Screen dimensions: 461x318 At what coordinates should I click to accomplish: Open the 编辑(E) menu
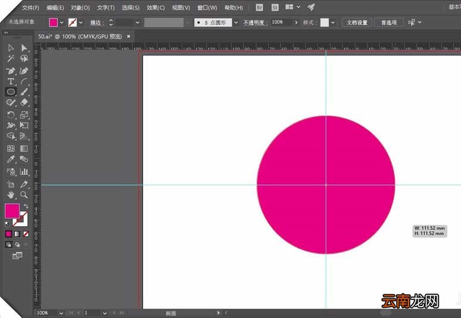[x=55, y=8]
